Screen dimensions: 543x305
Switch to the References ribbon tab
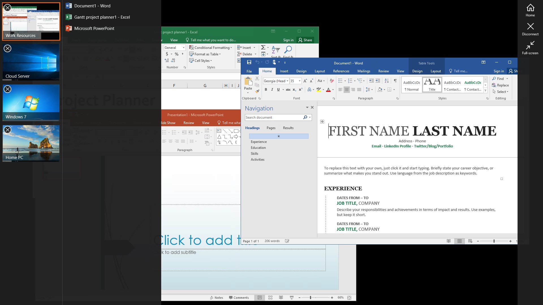(341, 71)
